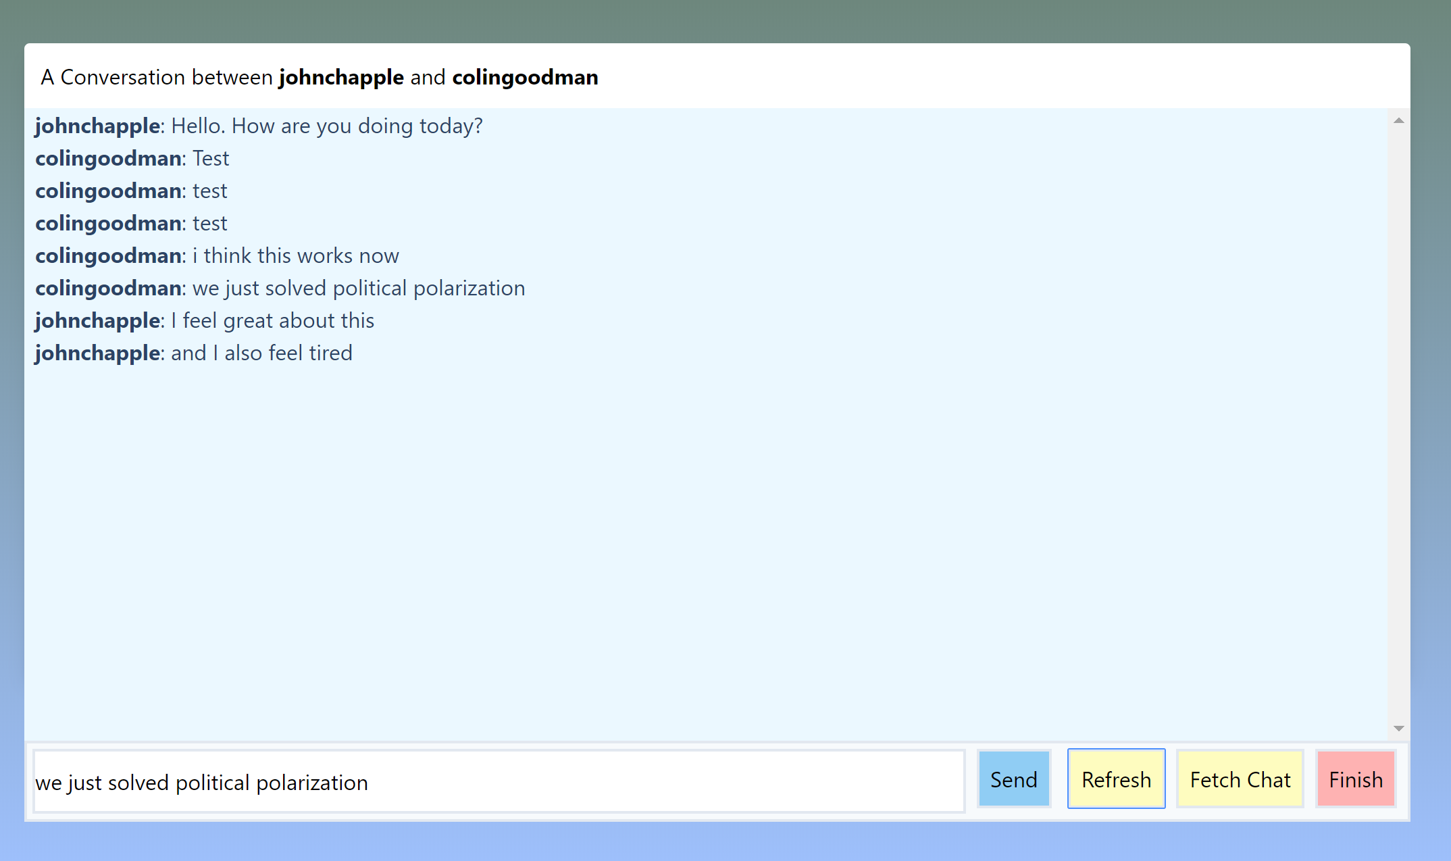
Task: Click the johnchapple name on the last message
Action: (x=97, y=353)
